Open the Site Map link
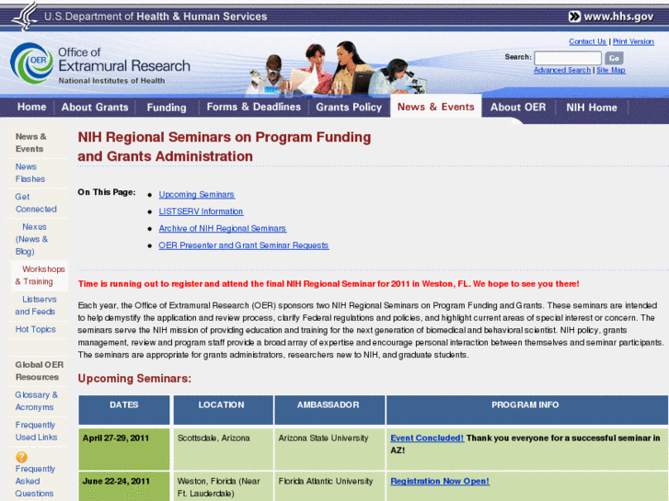669x501 pixels. (610, 70)
